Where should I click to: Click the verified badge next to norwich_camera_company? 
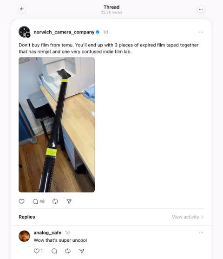point(98,32)
